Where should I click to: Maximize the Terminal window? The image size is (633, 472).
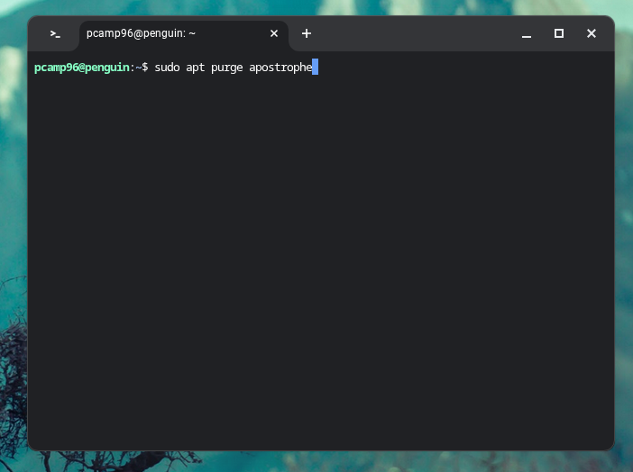pyautogui.click(x=559, y=33)
